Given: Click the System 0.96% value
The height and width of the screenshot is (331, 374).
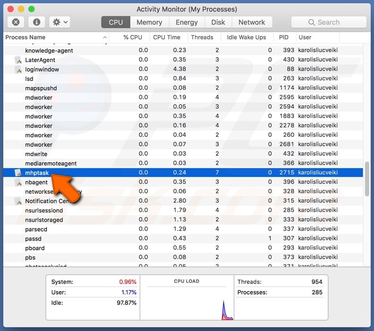Looking at the screenshot, I should [128, 282].
